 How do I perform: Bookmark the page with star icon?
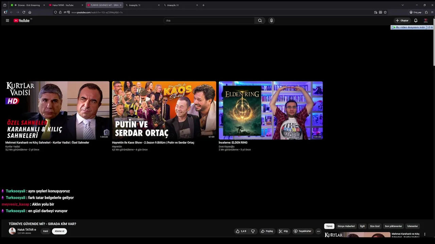point(385,12)
